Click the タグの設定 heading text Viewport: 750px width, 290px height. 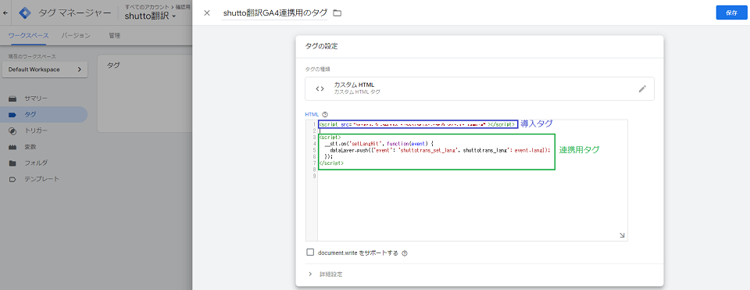click(321, 46)
